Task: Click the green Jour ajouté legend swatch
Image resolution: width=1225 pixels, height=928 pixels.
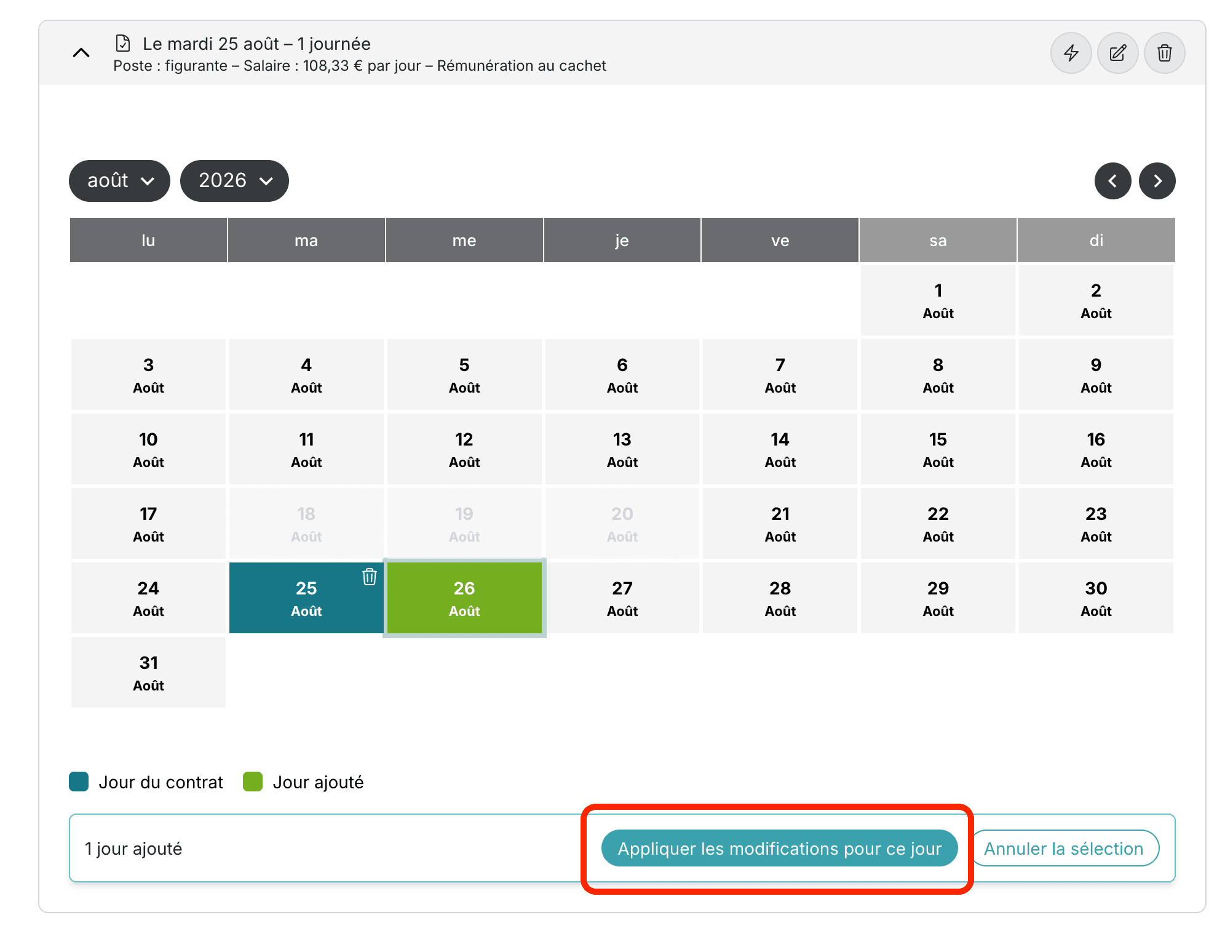Action: tap(253, 782)
